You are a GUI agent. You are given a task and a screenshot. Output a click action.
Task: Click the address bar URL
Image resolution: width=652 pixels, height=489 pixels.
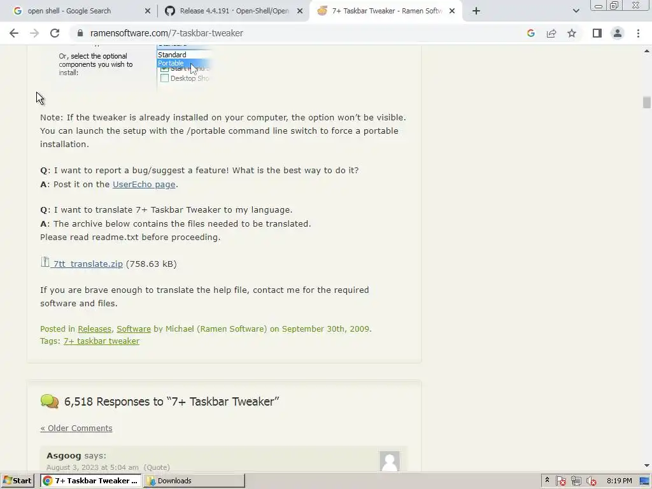click(x=166, y=33)
